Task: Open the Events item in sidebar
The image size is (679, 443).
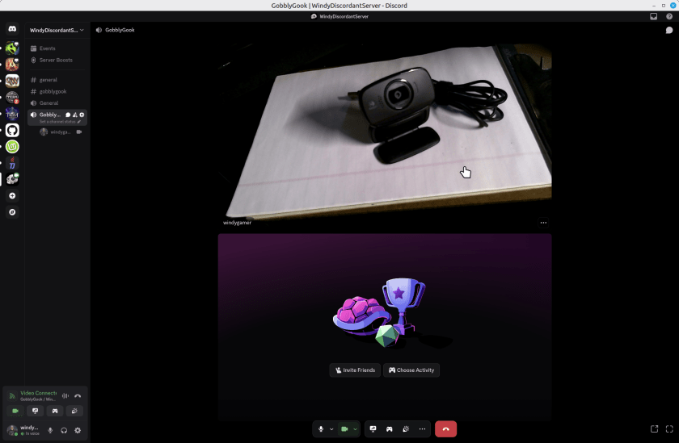Action: (48, 48)
